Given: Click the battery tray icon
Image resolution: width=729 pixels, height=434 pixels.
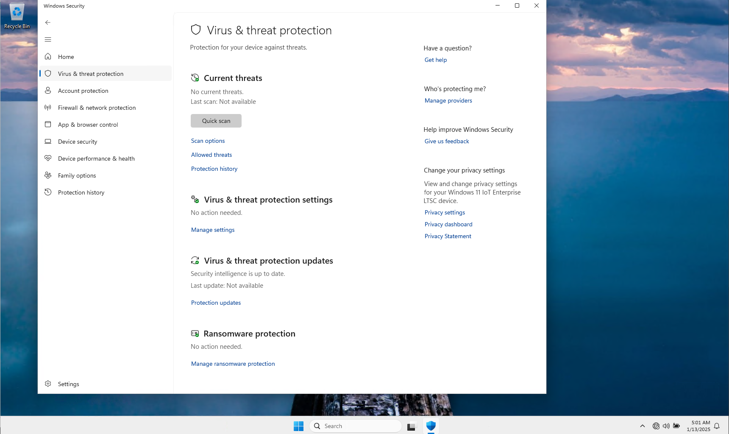Looking at the screenshot, I should (x=676, y=426).
